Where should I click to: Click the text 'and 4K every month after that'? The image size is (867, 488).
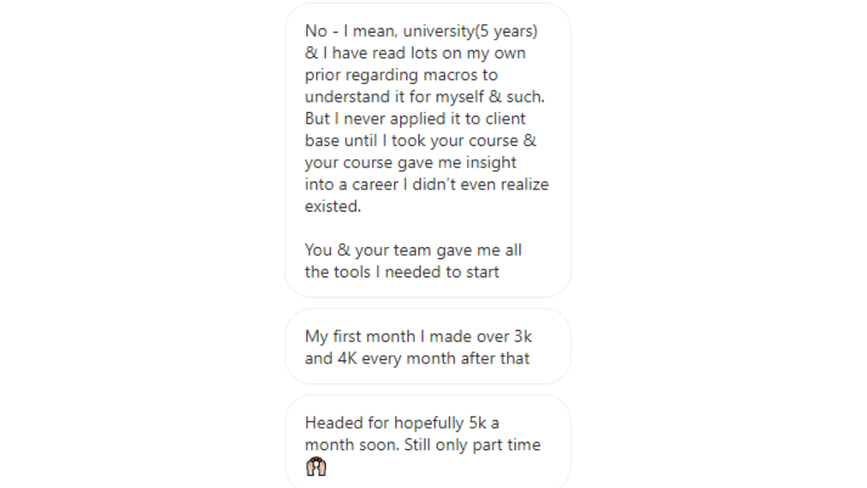pos(417,358)
